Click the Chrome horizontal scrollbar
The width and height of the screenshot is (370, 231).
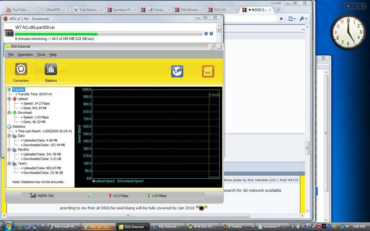pos(128,215)
